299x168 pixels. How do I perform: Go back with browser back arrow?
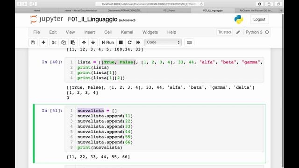pos(19,4)
